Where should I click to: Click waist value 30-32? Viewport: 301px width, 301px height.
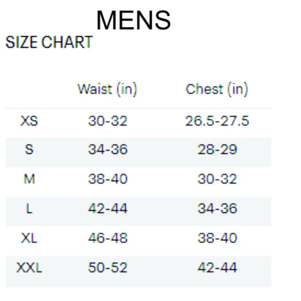108,121
